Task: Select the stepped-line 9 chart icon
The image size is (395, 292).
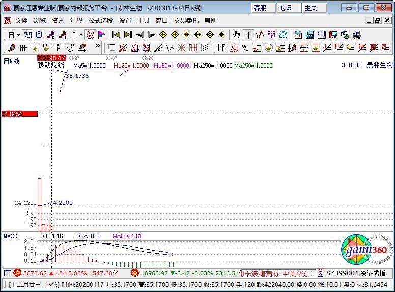Action: tap(63, 35)
